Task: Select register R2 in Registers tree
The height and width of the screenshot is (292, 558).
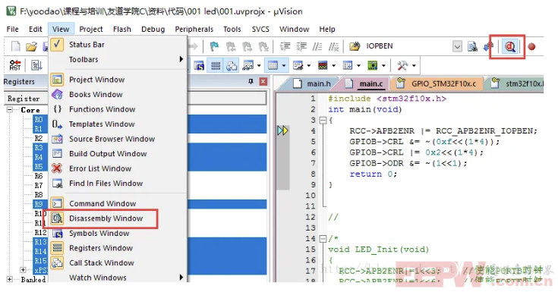Action: (39, 138)
